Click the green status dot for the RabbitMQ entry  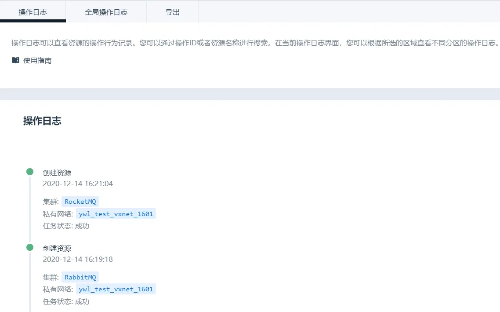(30, 247)
